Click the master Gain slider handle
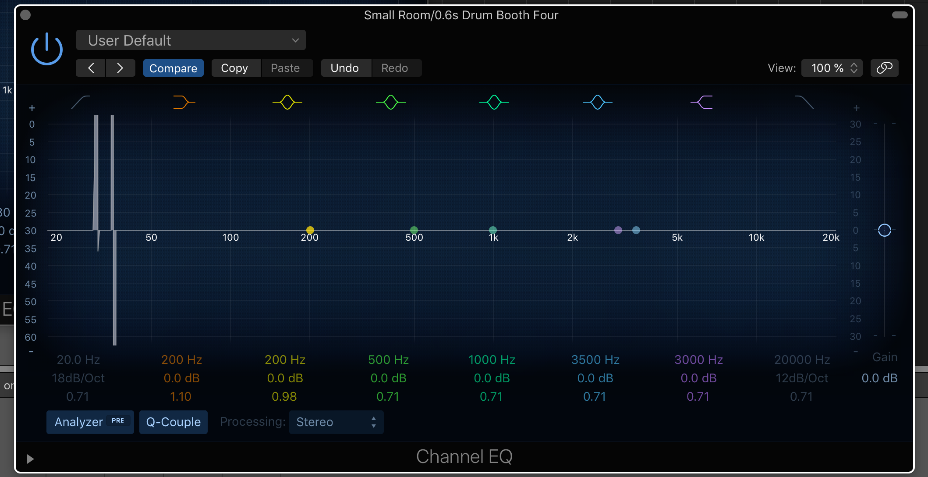Image resolution: width=928 pixels, height=477 pixels. click(x=884, y=230)
